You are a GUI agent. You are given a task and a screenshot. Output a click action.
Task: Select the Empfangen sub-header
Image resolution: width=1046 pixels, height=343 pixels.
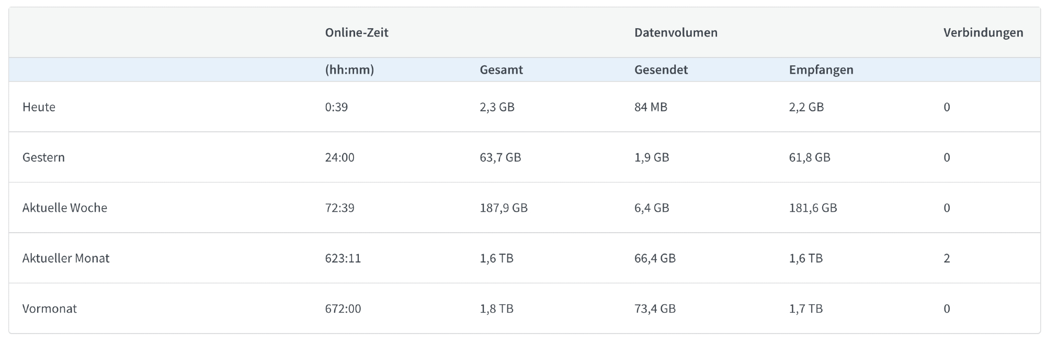pyautogui.click(x=821, y=70)
